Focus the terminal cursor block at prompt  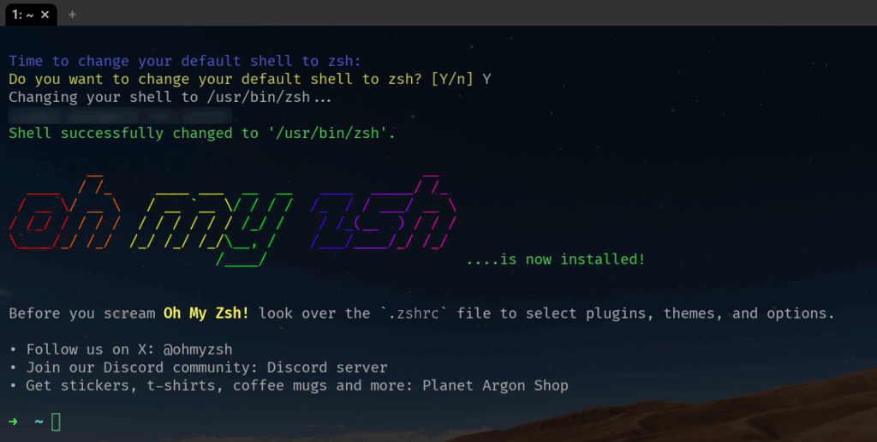pos(56,421)
